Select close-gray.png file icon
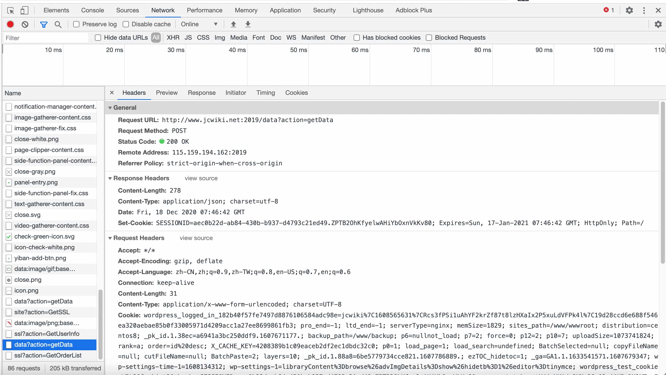Image resolution: width=666 pixels, height=375 pixels. pyautogui.click(x=9, y=172)
